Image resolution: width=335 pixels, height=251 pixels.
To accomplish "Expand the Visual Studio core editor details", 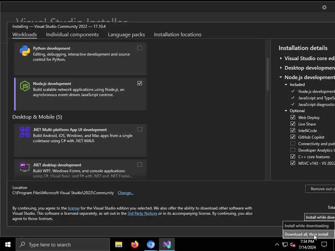I will coord(281,58).
